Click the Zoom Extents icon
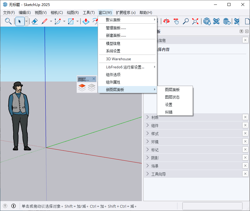Screen dimensions: 250x211 (x=195, y=21)
